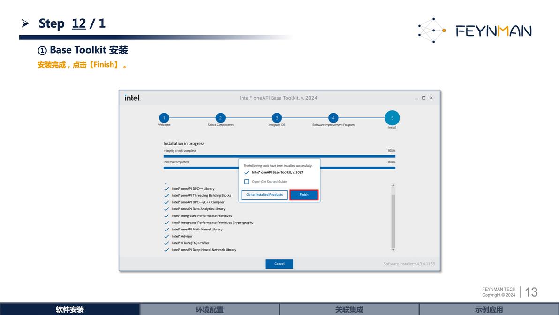Select 'Intel Integrated Performance Primitives' row text
Viewport: 559px width, 315px height.
tap(202, 216)
